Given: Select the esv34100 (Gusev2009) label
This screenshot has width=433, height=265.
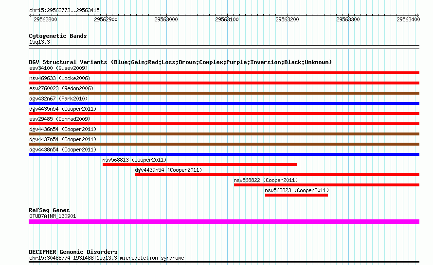Looking at the screenshot, I should (58, 68).
